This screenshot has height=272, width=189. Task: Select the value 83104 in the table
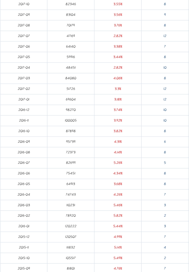click(71, 15)
